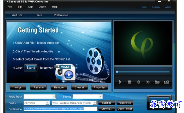
Task: Click the Start button in Getting Started
Action: [x=31, y=68]
